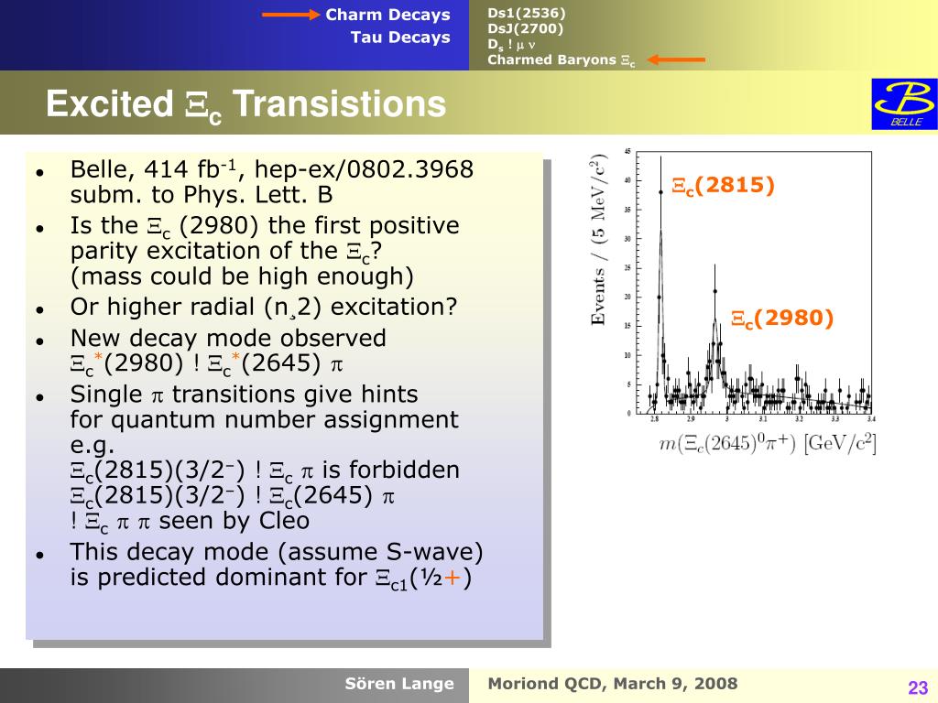Click 'is predicted dominant for Ξc1(½+)'
The image size is (938, 703).
click(270, 579)
